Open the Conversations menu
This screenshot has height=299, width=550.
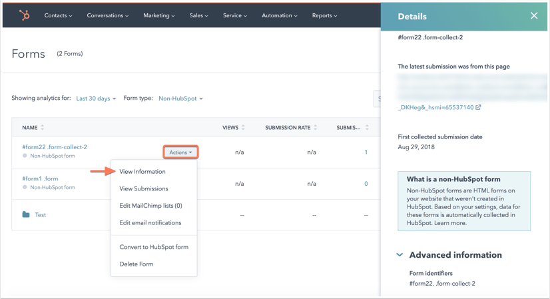pyautogui.click(x=108, y=15)
